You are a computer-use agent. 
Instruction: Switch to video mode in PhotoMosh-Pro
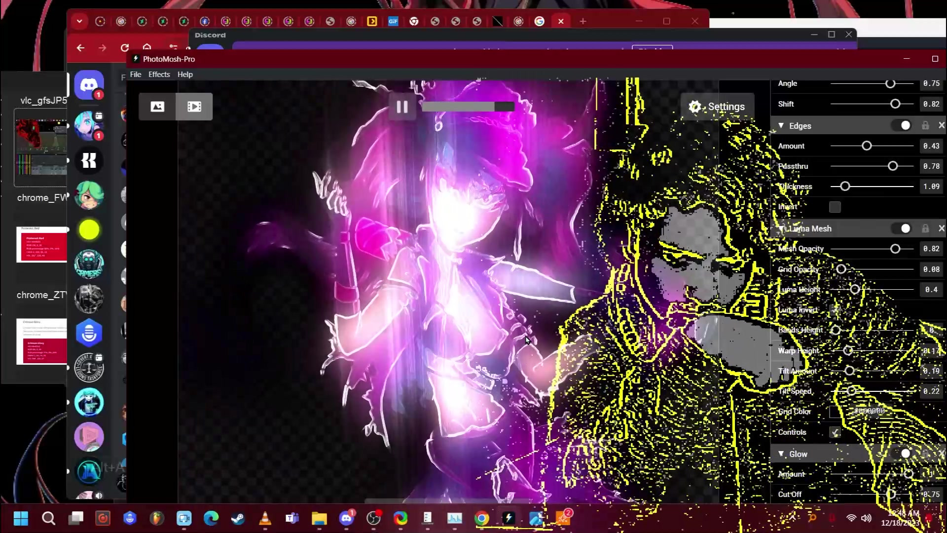click(x=194, y=107)
